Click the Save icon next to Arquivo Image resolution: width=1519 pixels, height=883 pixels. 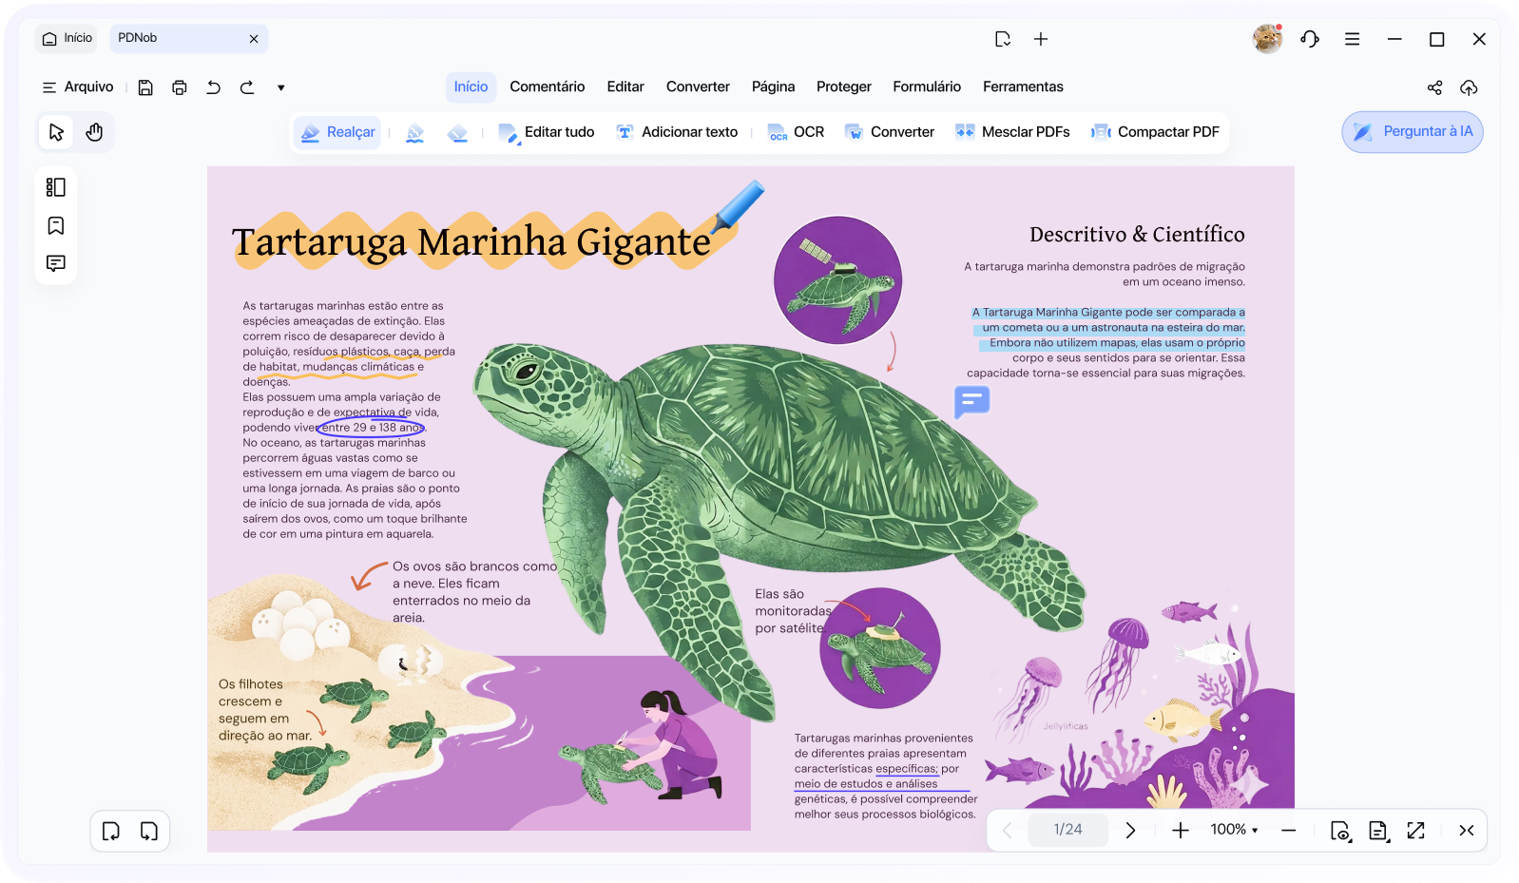pos(145,87)
